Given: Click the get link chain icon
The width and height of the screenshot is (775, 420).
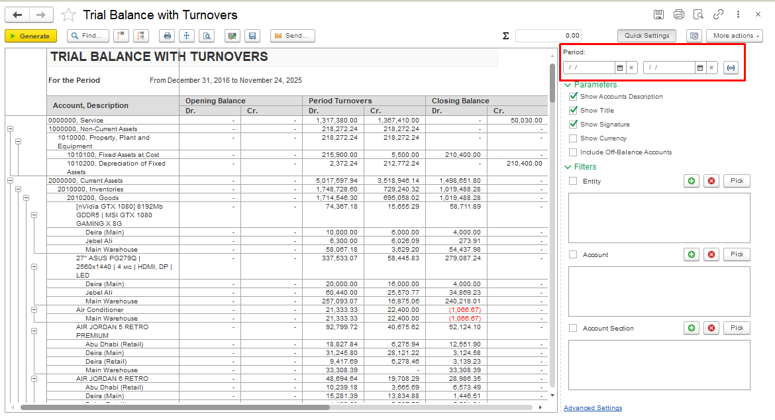Looking at the screenshot, I should click(718, 15).
